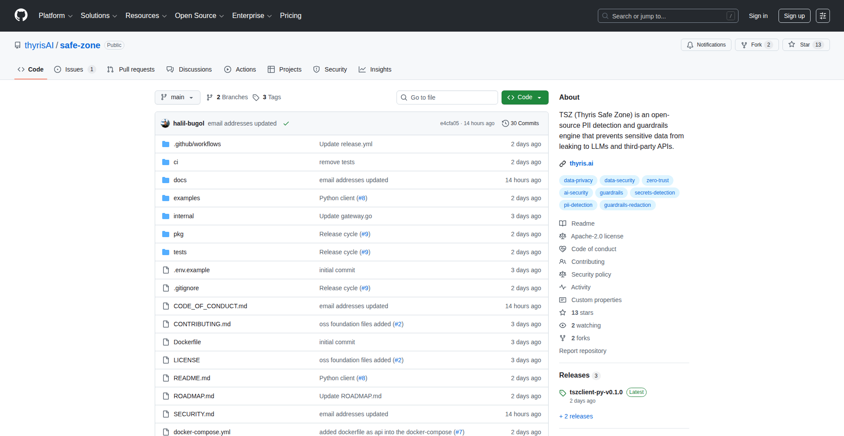Switch to the Issues tab
The image size is (844, 436).
click(x=74, y=69)
